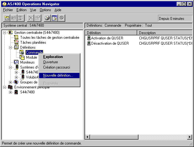The image size is (194, 147).
Task: Select the Tâches planifiées label
Action: (x=33, y=42)
